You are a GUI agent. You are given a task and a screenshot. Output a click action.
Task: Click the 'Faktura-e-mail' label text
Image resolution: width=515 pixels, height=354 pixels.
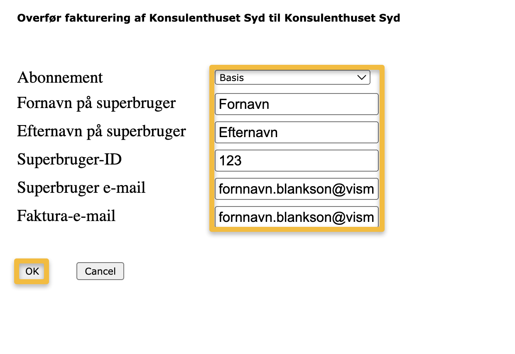point(66,216)
